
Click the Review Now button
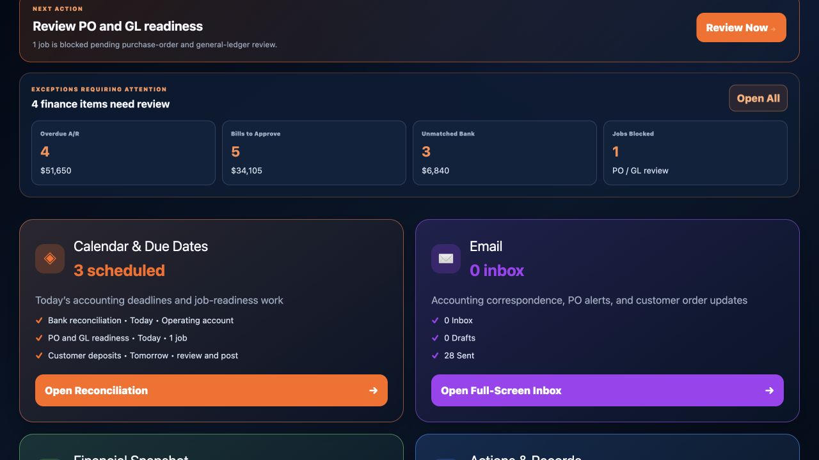pyautogui.click(x=741, y=27)
